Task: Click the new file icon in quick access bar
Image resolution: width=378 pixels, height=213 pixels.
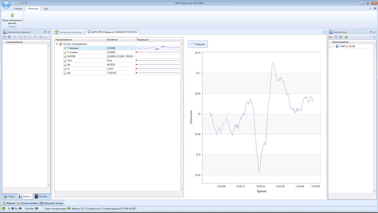Action: point(14,3)
